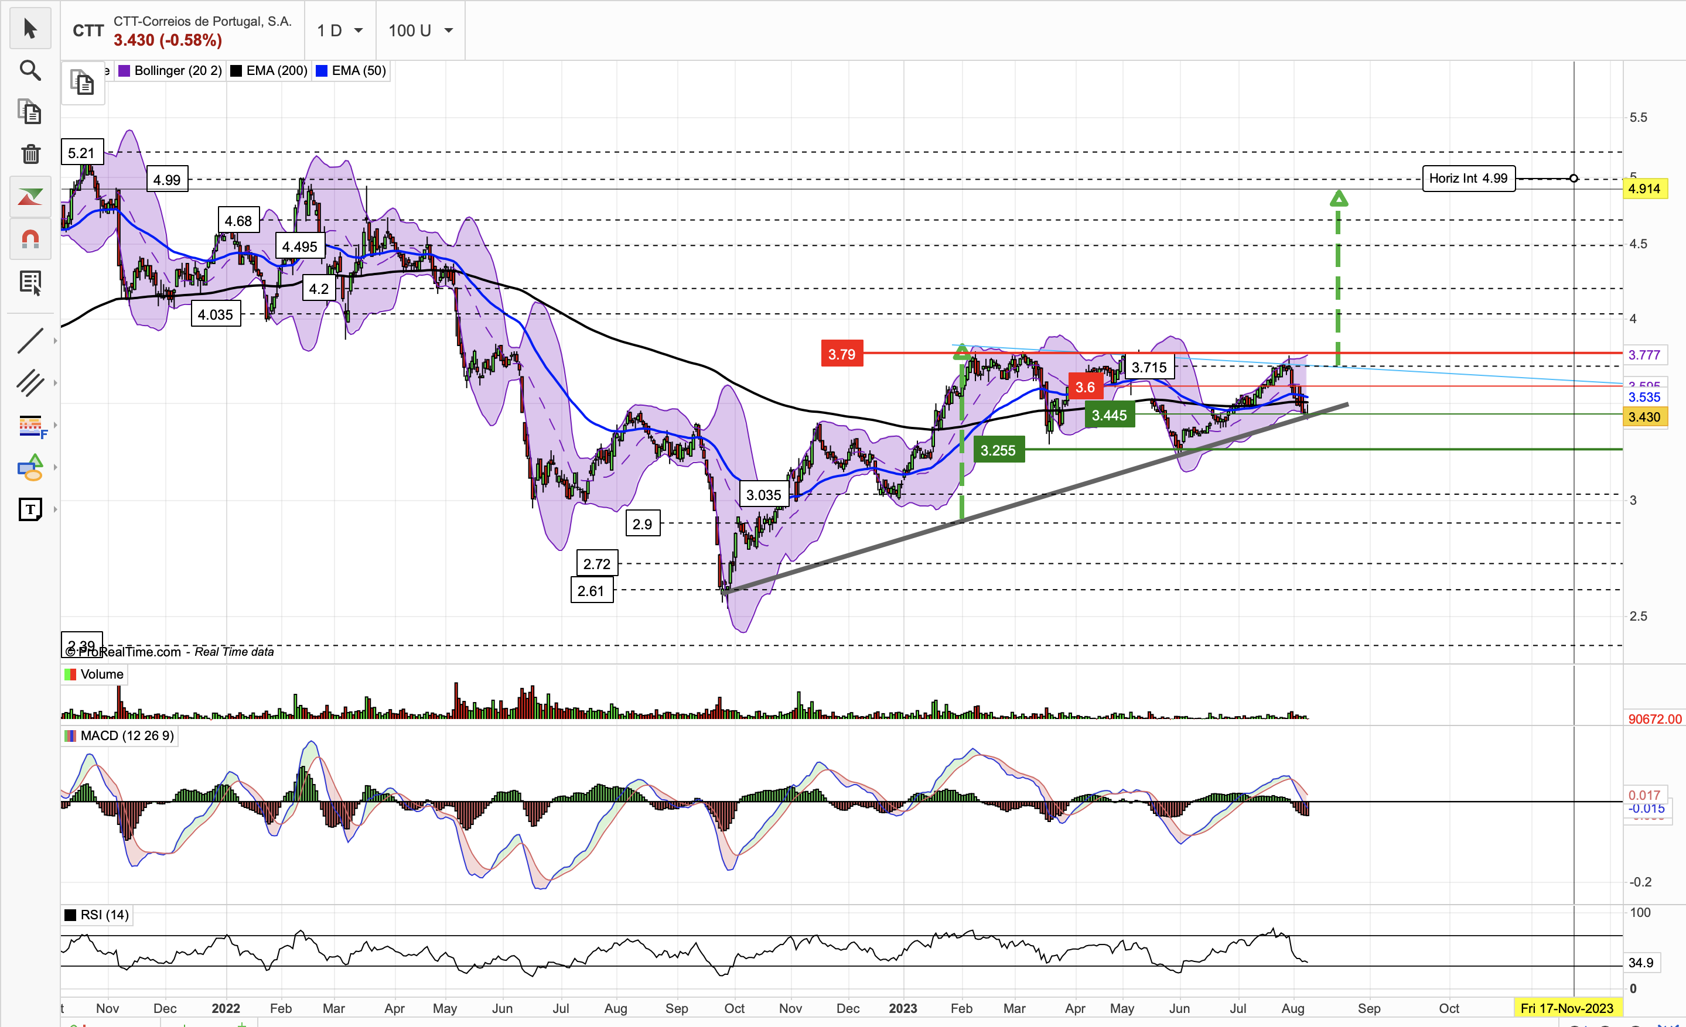Select the arrow cursor tool
The width and height of the screenshot is (1686, 1027).
(30, 29)
